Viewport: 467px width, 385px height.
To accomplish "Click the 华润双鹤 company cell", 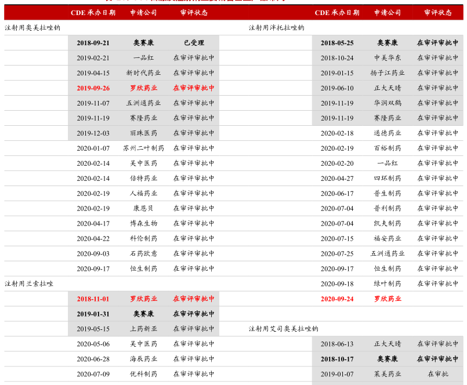I will click(x=388, y=103).
